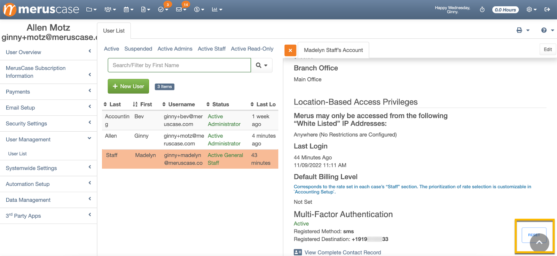Filter by Suspended users
Image resolution: width=557 pixels, height=256 pixels.
138,49
